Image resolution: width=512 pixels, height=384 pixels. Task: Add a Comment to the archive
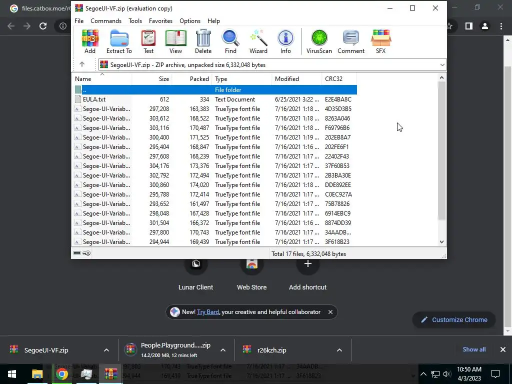(x=351, y=41)
